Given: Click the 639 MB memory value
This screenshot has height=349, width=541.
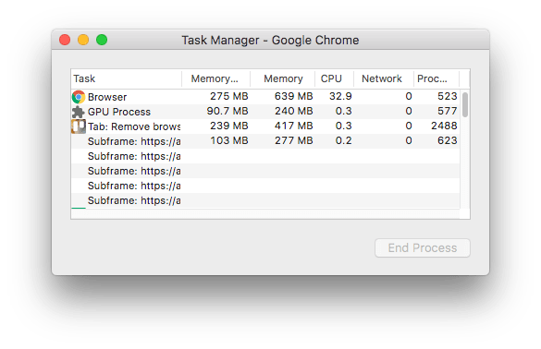Looking at the screenshot, I should 293,96.
